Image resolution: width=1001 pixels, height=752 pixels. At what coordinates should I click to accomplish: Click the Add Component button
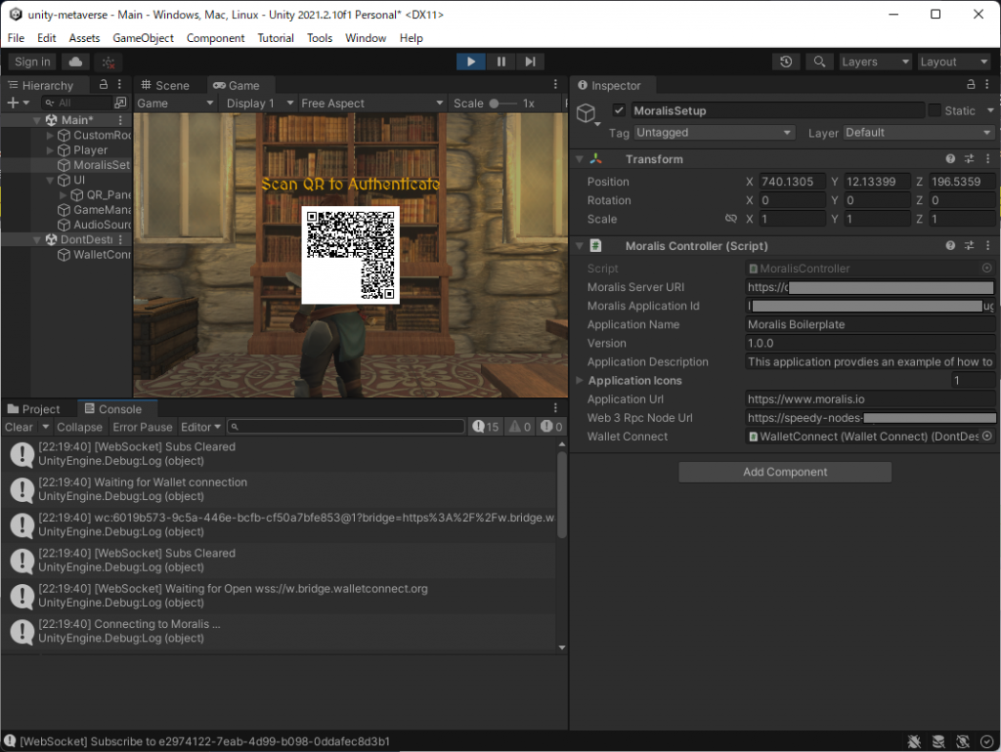pyautogui.click(x=785, y=473)
